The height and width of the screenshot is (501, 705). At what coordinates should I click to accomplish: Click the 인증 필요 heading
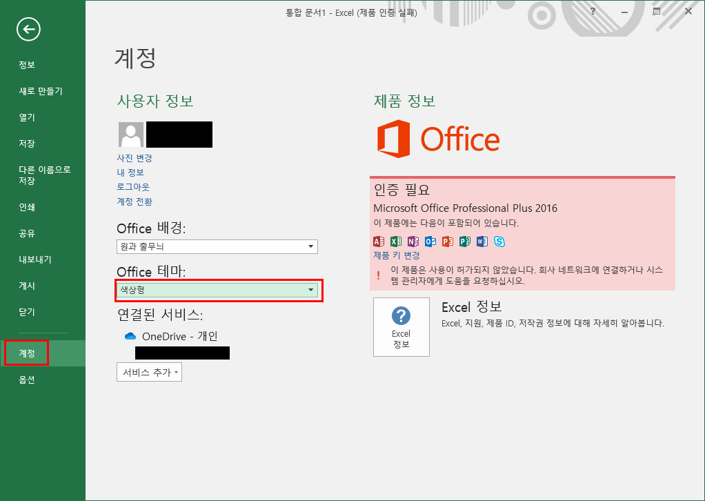pyautogui.click(x=401, y=189)
